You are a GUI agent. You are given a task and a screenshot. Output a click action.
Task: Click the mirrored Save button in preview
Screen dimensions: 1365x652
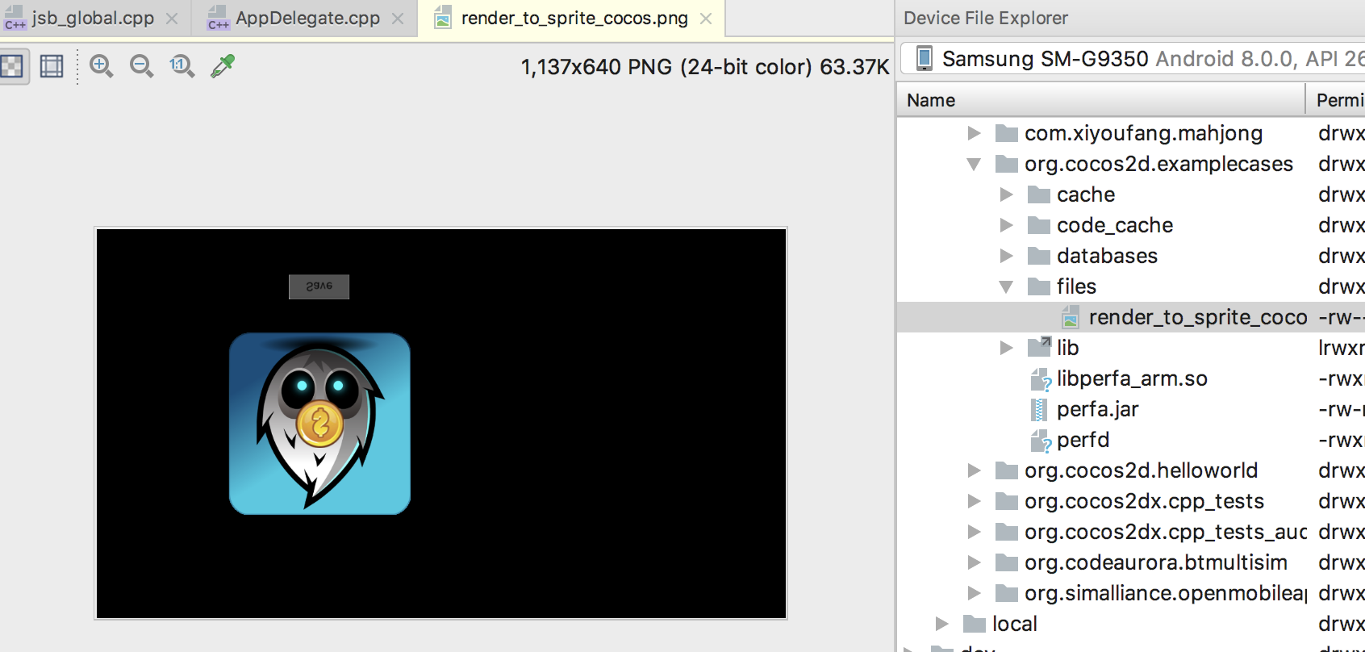(319, 286)
